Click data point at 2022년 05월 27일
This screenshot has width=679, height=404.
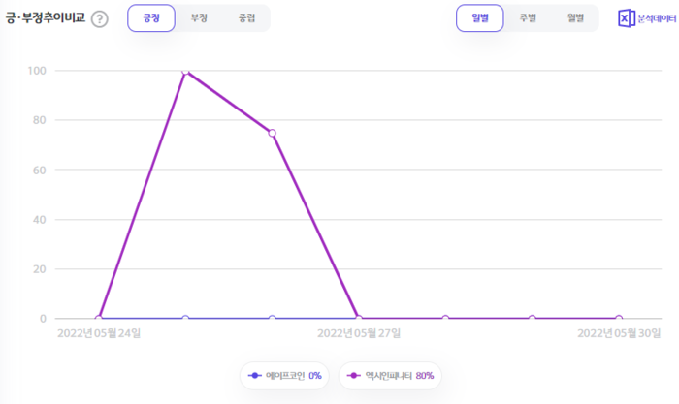coord(358,318)
